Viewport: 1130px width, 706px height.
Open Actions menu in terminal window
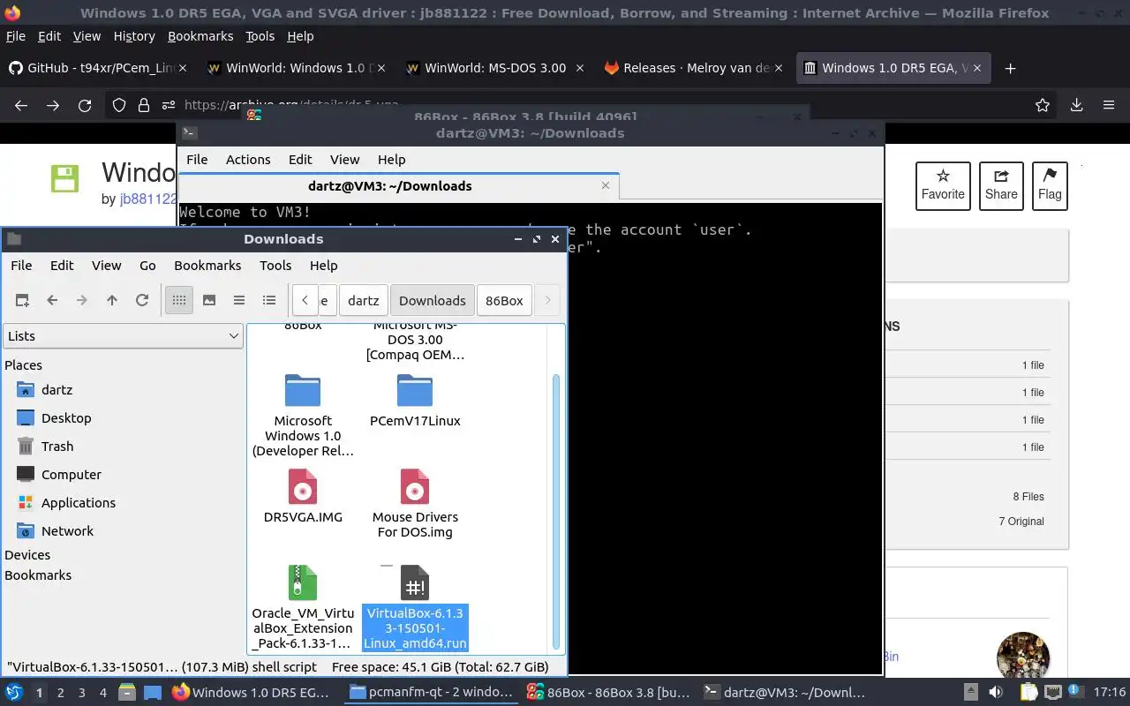pyautogui.click(x=248, y=160)
